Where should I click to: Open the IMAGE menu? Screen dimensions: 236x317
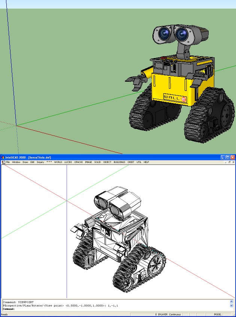point(88,162)
